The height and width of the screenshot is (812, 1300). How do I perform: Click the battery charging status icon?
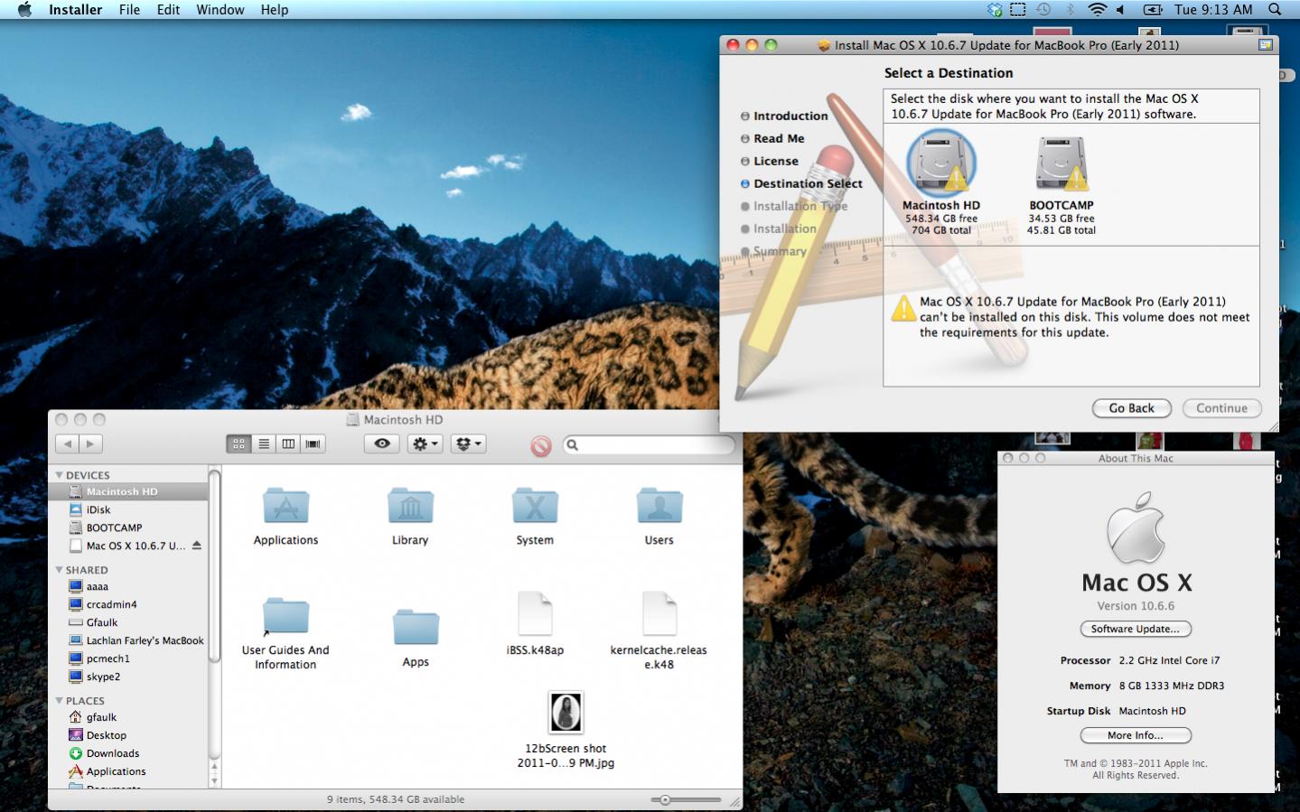(x=1153, y=10)
